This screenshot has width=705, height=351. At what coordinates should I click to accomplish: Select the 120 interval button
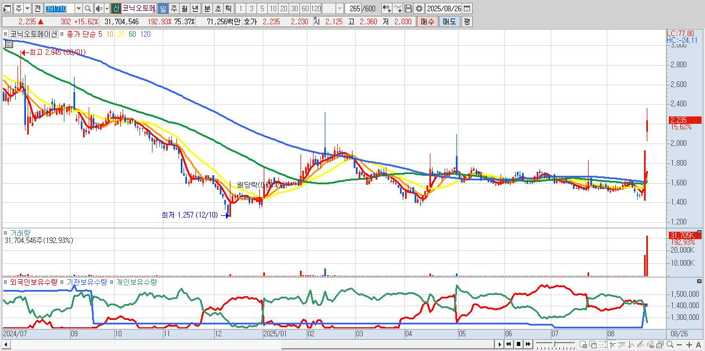click(x=316, y=8)
